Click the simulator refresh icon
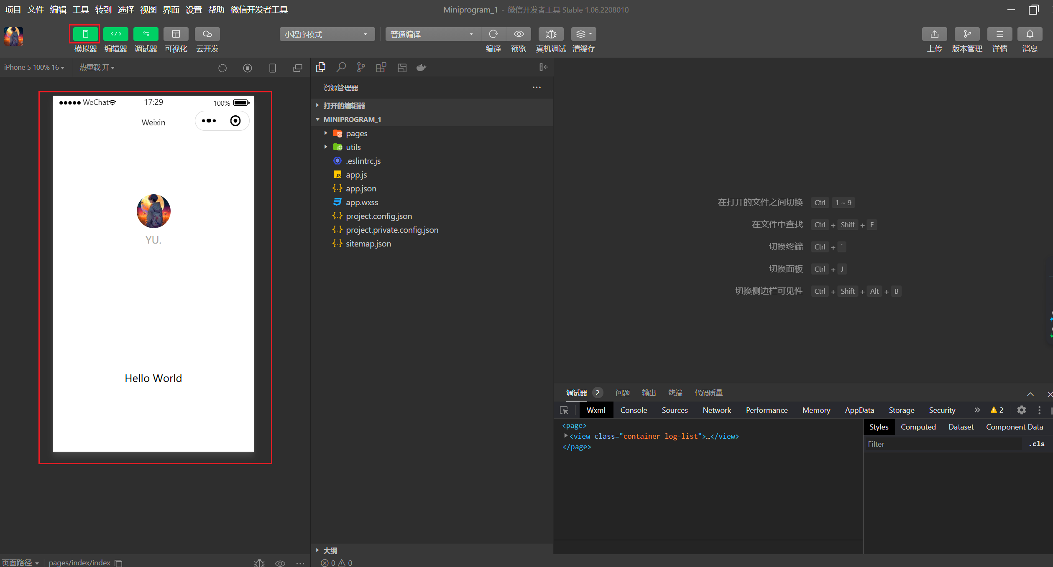1053x567 pixels. click(x=222, y=68)
